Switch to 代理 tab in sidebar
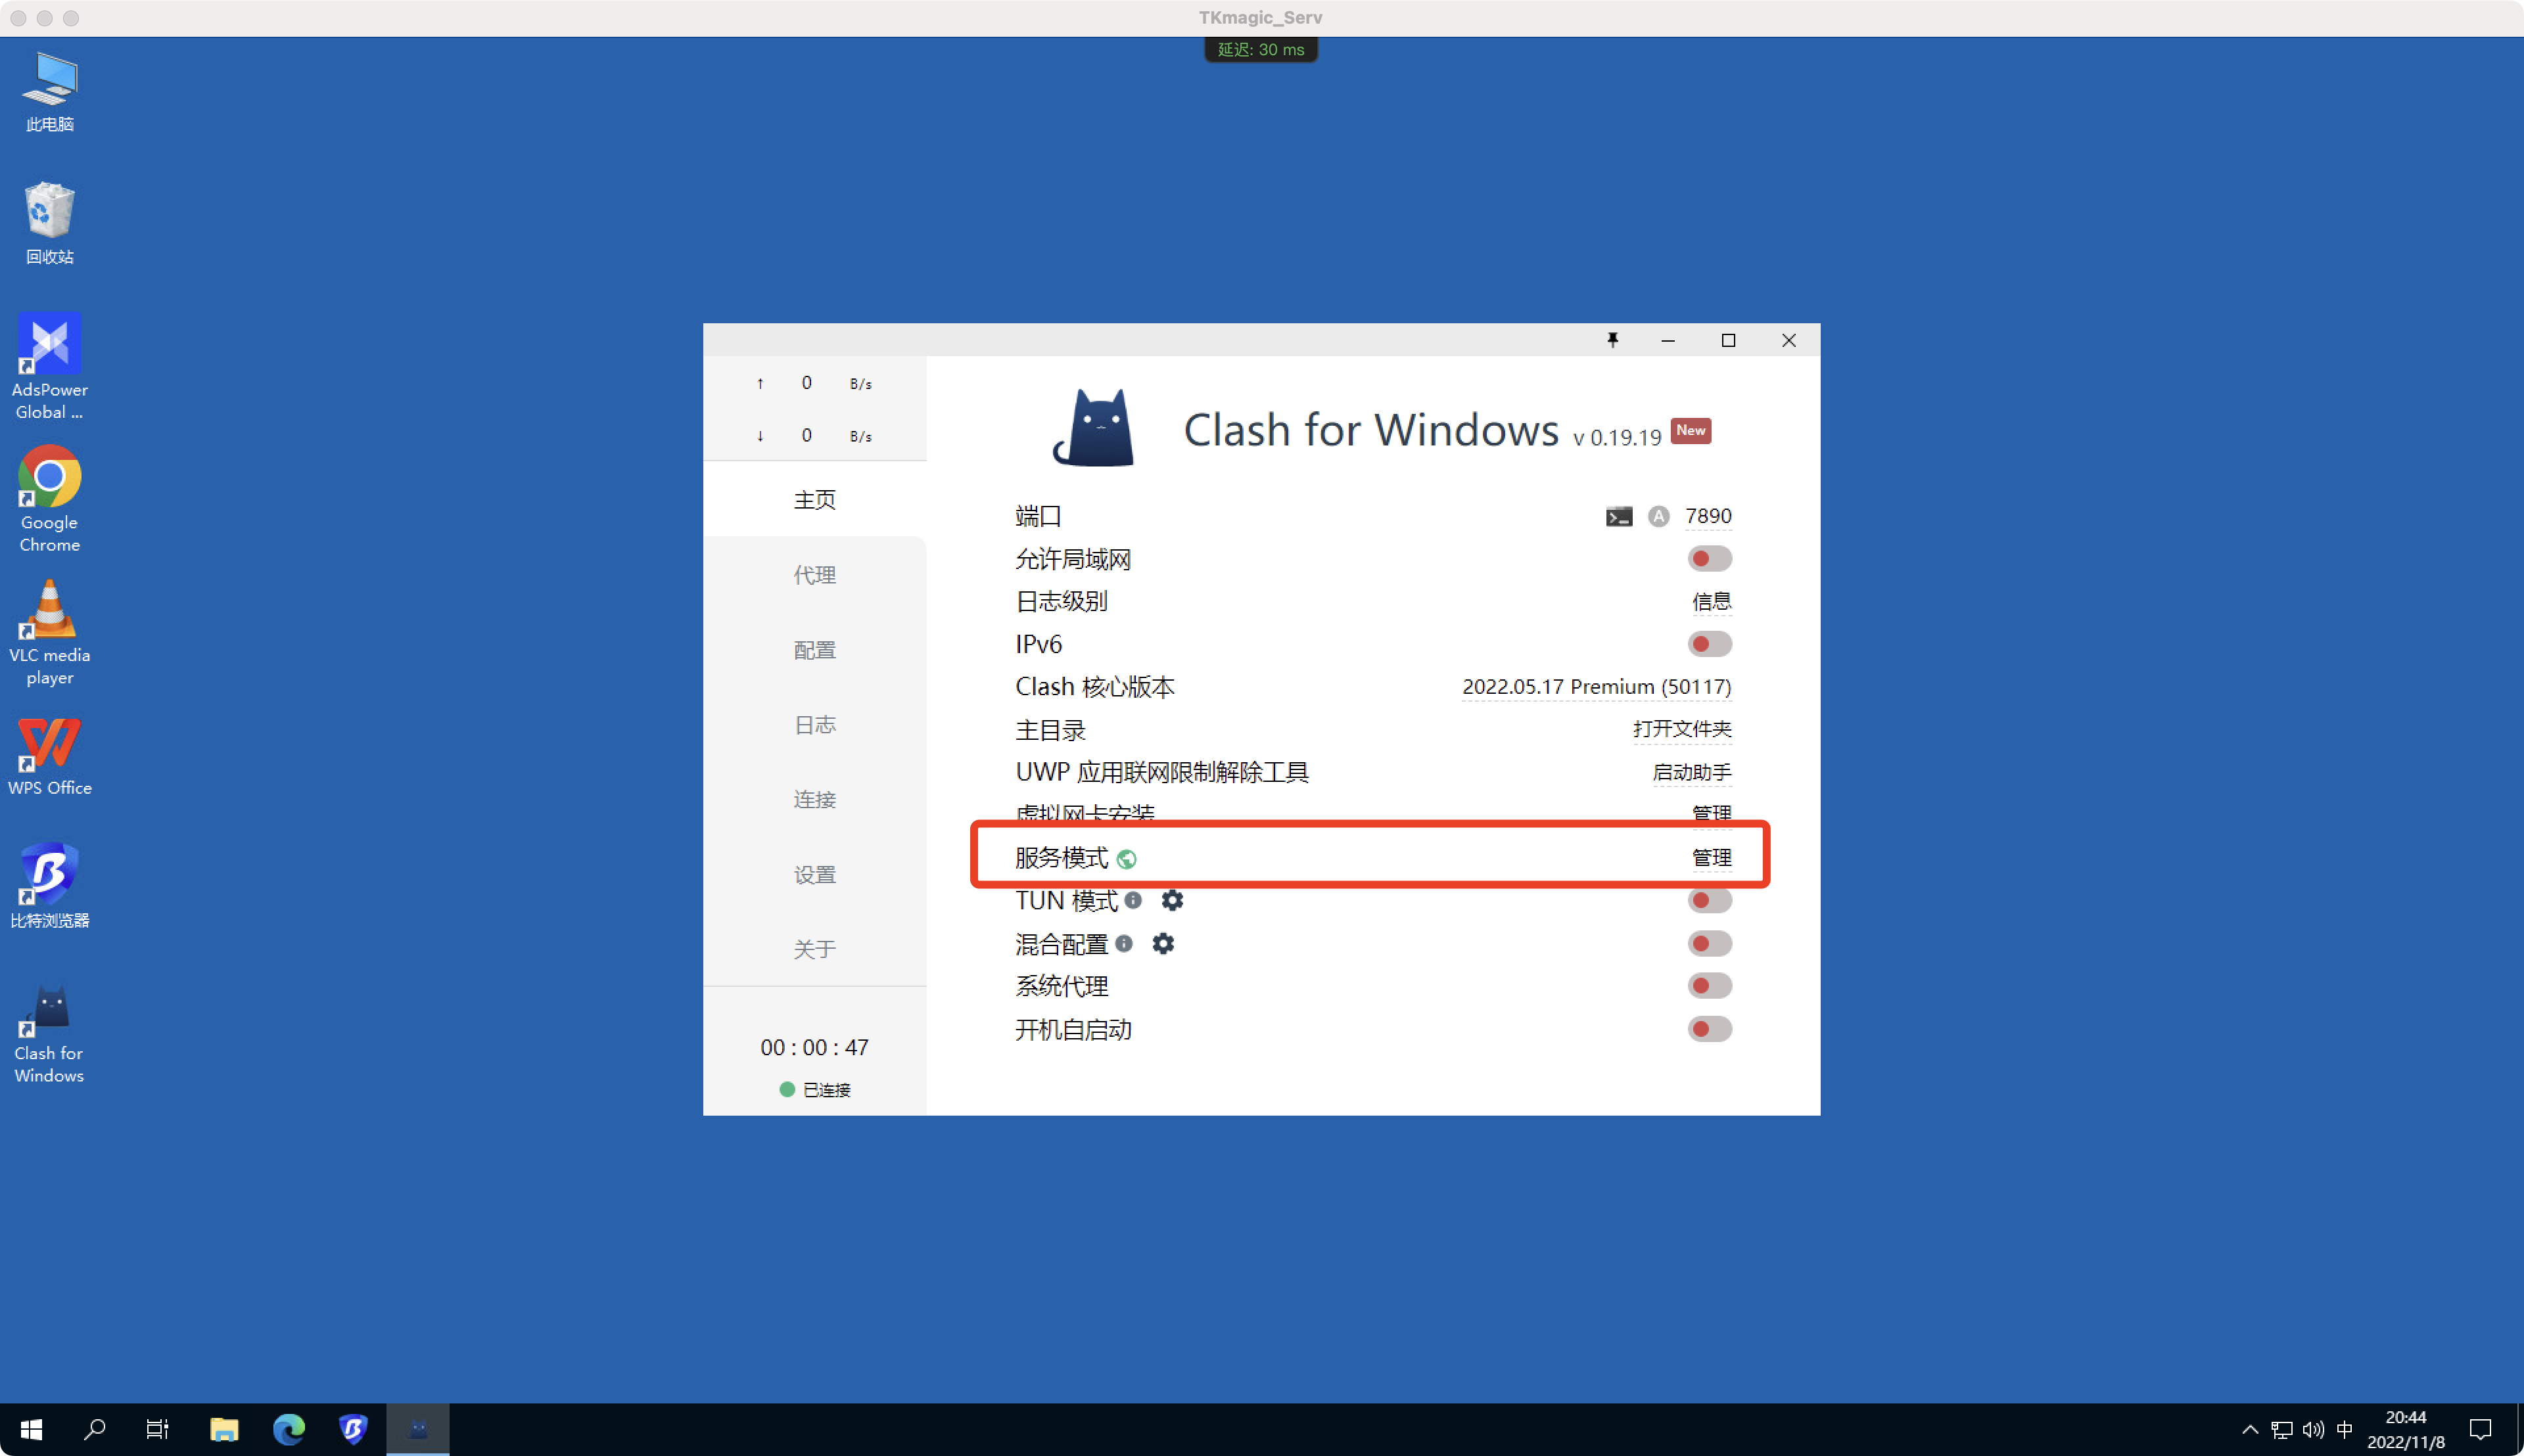This screenshot has height=1456, width=2524. 814,575
